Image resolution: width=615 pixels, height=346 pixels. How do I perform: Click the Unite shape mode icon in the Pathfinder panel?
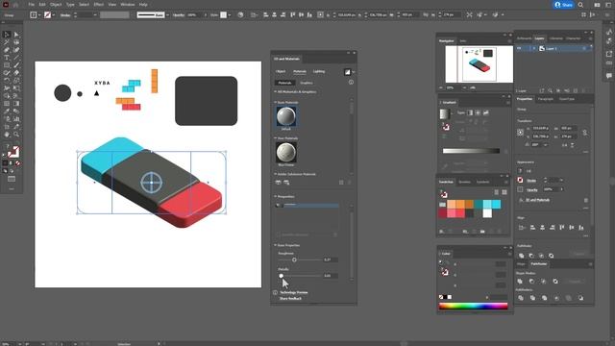pos(520,282)
